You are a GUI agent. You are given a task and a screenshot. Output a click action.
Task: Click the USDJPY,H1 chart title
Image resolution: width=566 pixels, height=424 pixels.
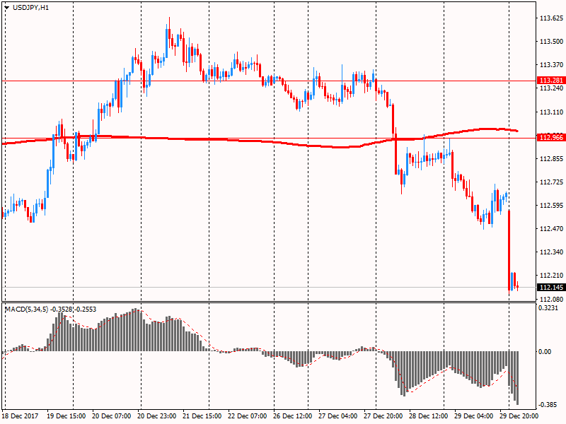coord(30,8)
